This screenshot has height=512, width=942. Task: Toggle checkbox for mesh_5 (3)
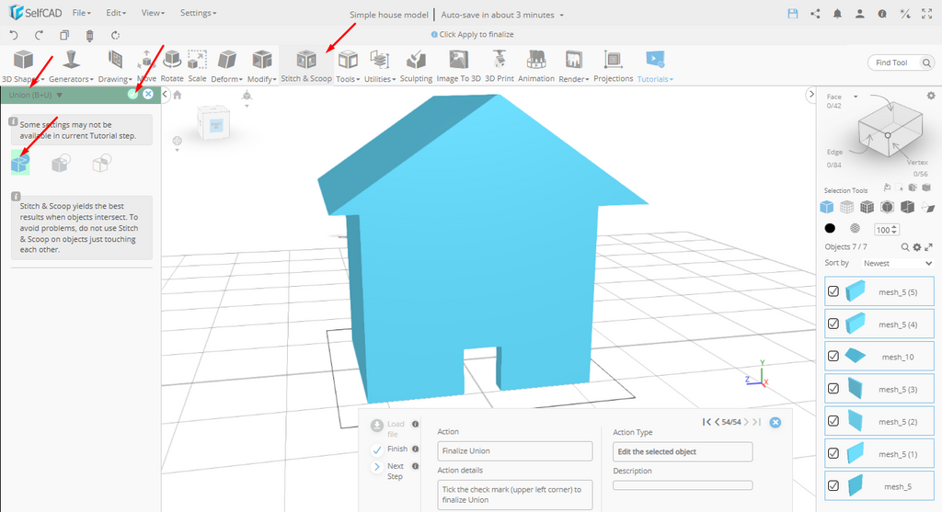pyautogui.click(x=833, y=389)
